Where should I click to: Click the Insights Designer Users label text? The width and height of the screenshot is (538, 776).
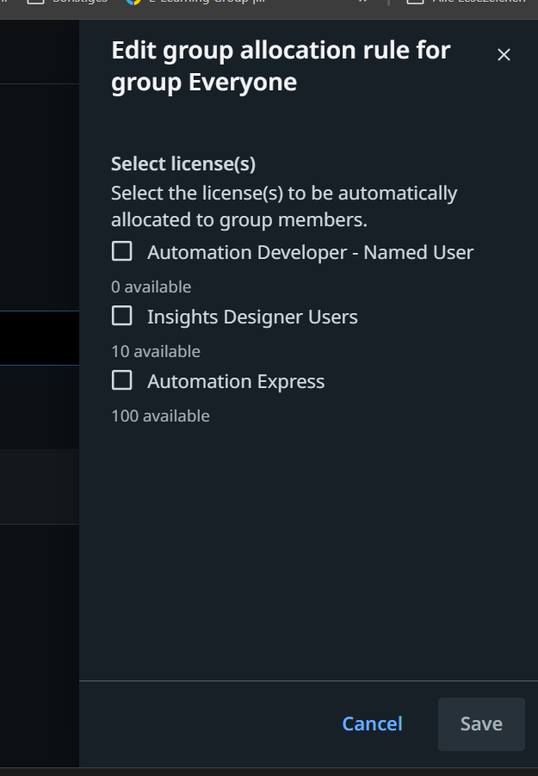pos(252,317)
